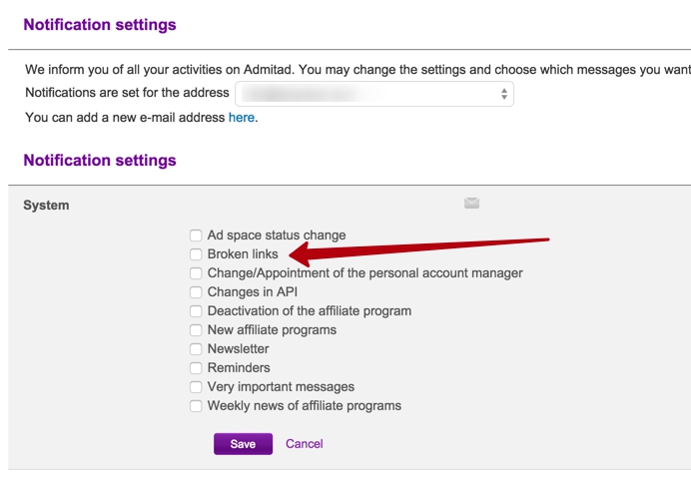
Task: Enable Ad space status change notifications
Action: click(196, 236)
